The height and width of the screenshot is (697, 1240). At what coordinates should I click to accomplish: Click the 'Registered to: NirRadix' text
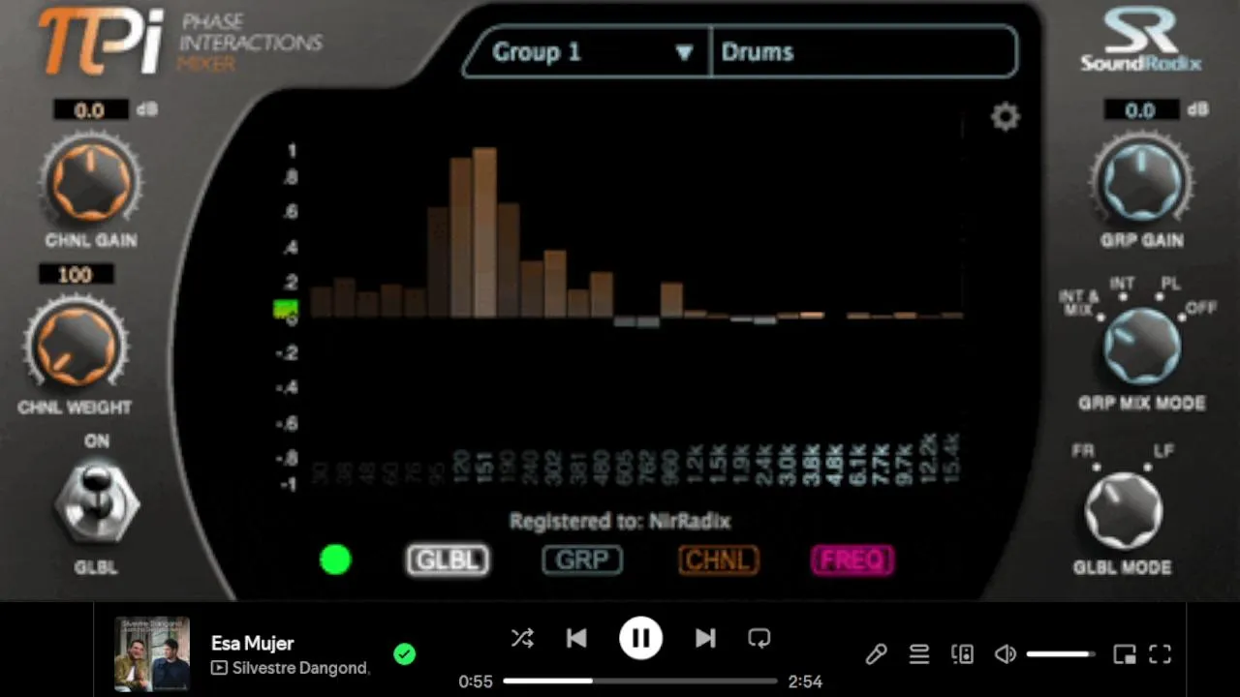[x=620, y=521]
